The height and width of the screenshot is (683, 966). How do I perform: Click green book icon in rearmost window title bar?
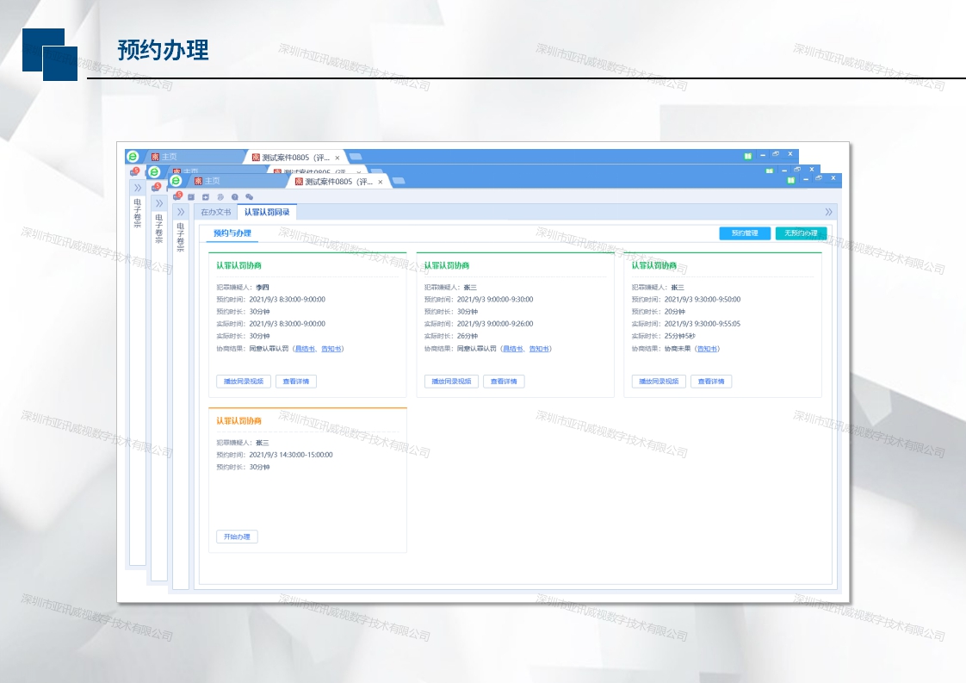748,156
